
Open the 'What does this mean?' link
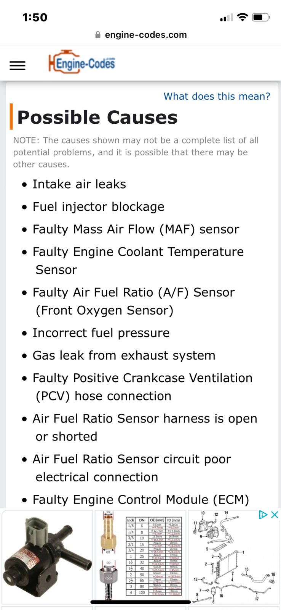pyautogui.click(x=217, y=96)
